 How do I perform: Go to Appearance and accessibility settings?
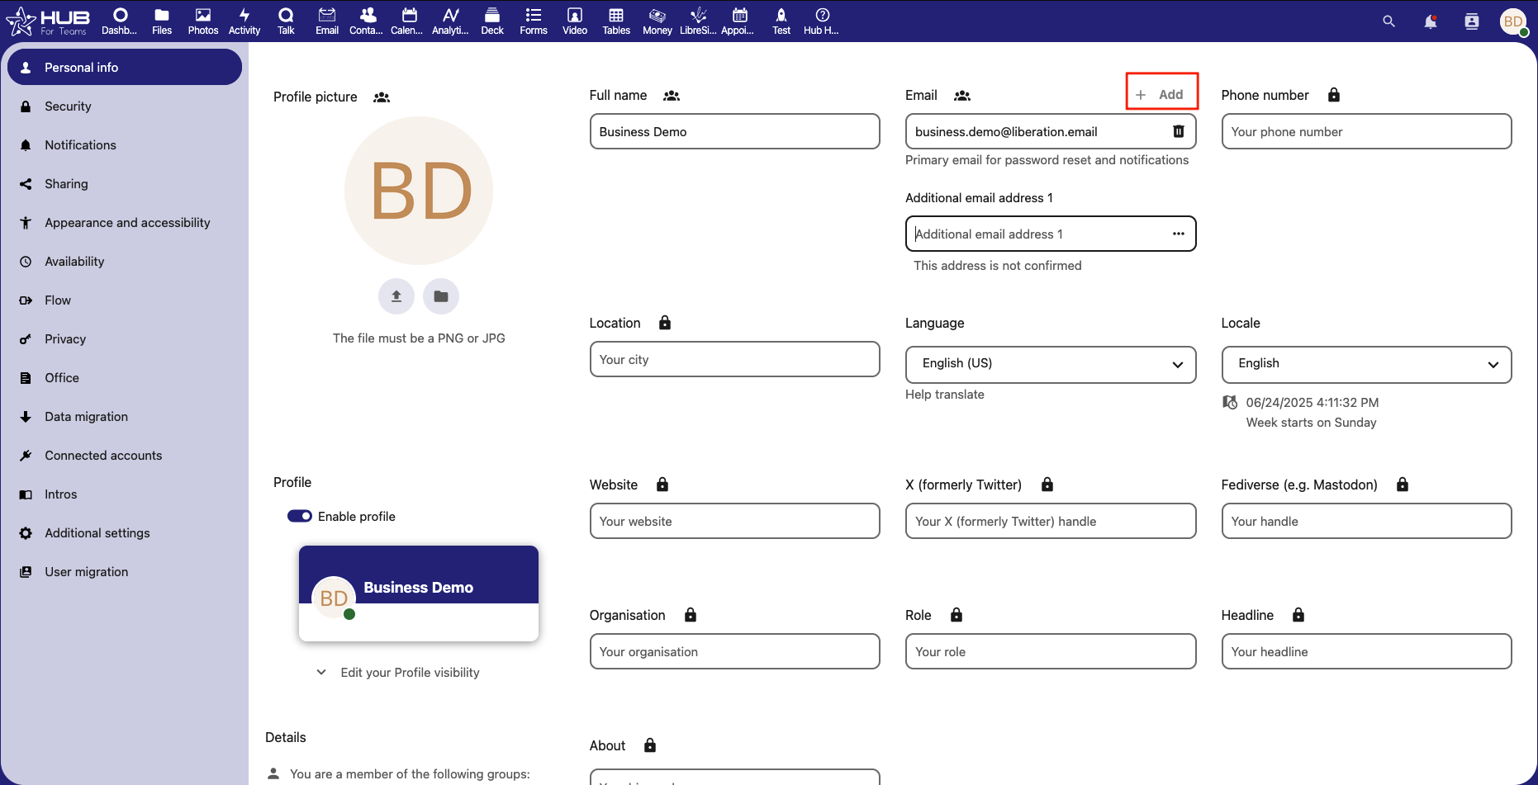(127, 223)
